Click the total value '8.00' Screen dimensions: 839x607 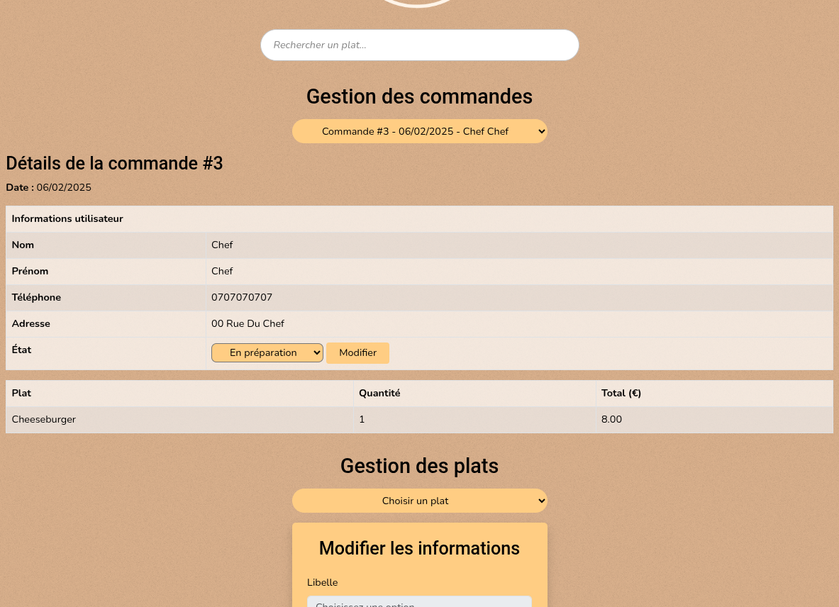[x=611, y=419]
